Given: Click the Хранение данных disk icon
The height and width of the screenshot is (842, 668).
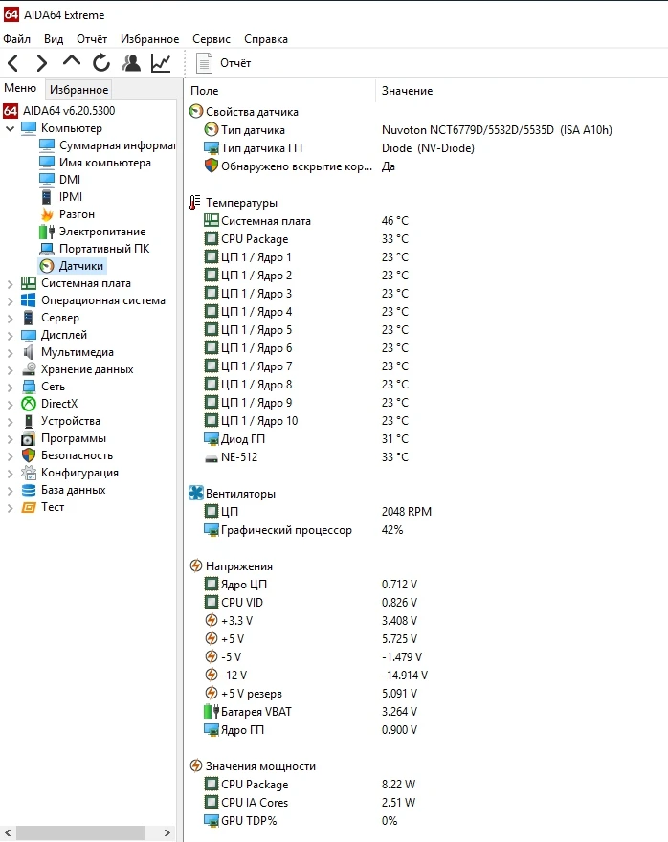Looking at the screenshot, I should 29,369.
